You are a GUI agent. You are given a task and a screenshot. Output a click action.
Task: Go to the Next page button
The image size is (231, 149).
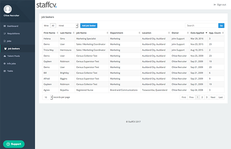(x=213, y=97)
